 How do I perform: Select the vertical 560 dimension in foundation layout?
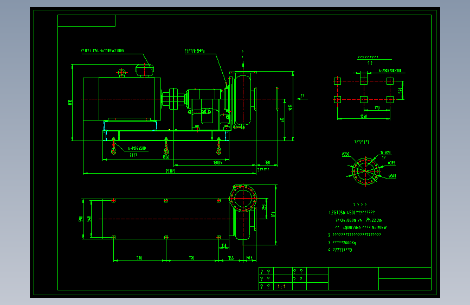point(400,90)
